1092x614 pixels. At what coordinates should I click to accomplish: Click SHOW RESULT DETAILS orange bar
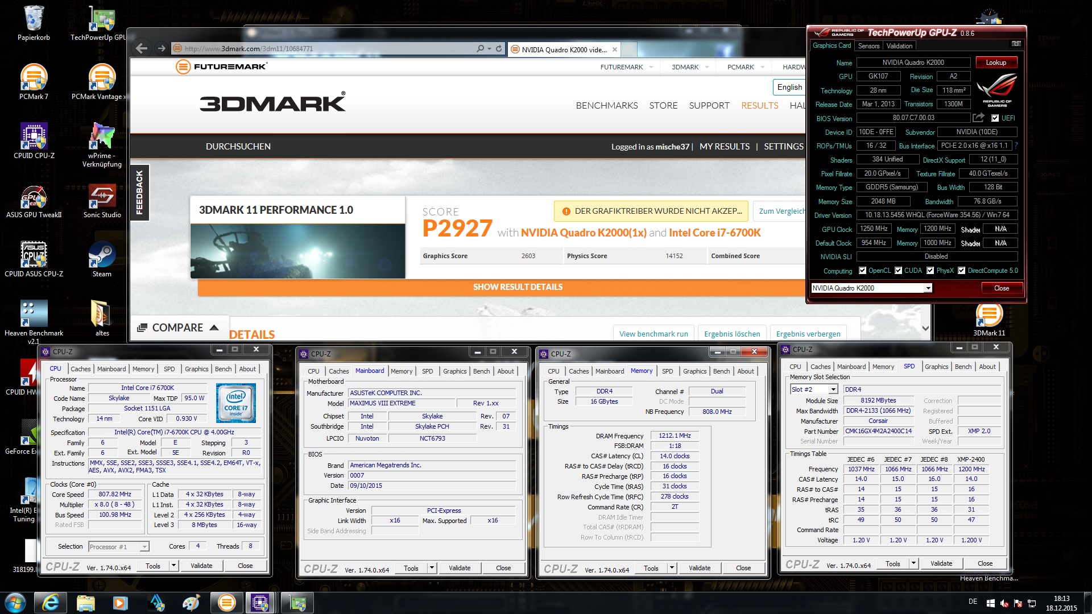pyautogui.click(x=518, y=287)
